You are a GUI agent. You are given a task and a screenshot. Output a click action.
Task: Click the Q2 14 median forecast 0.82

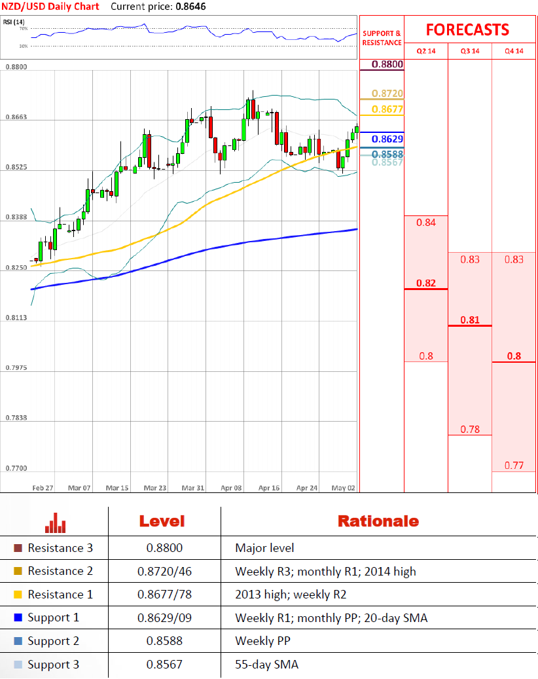pos(426,284)
